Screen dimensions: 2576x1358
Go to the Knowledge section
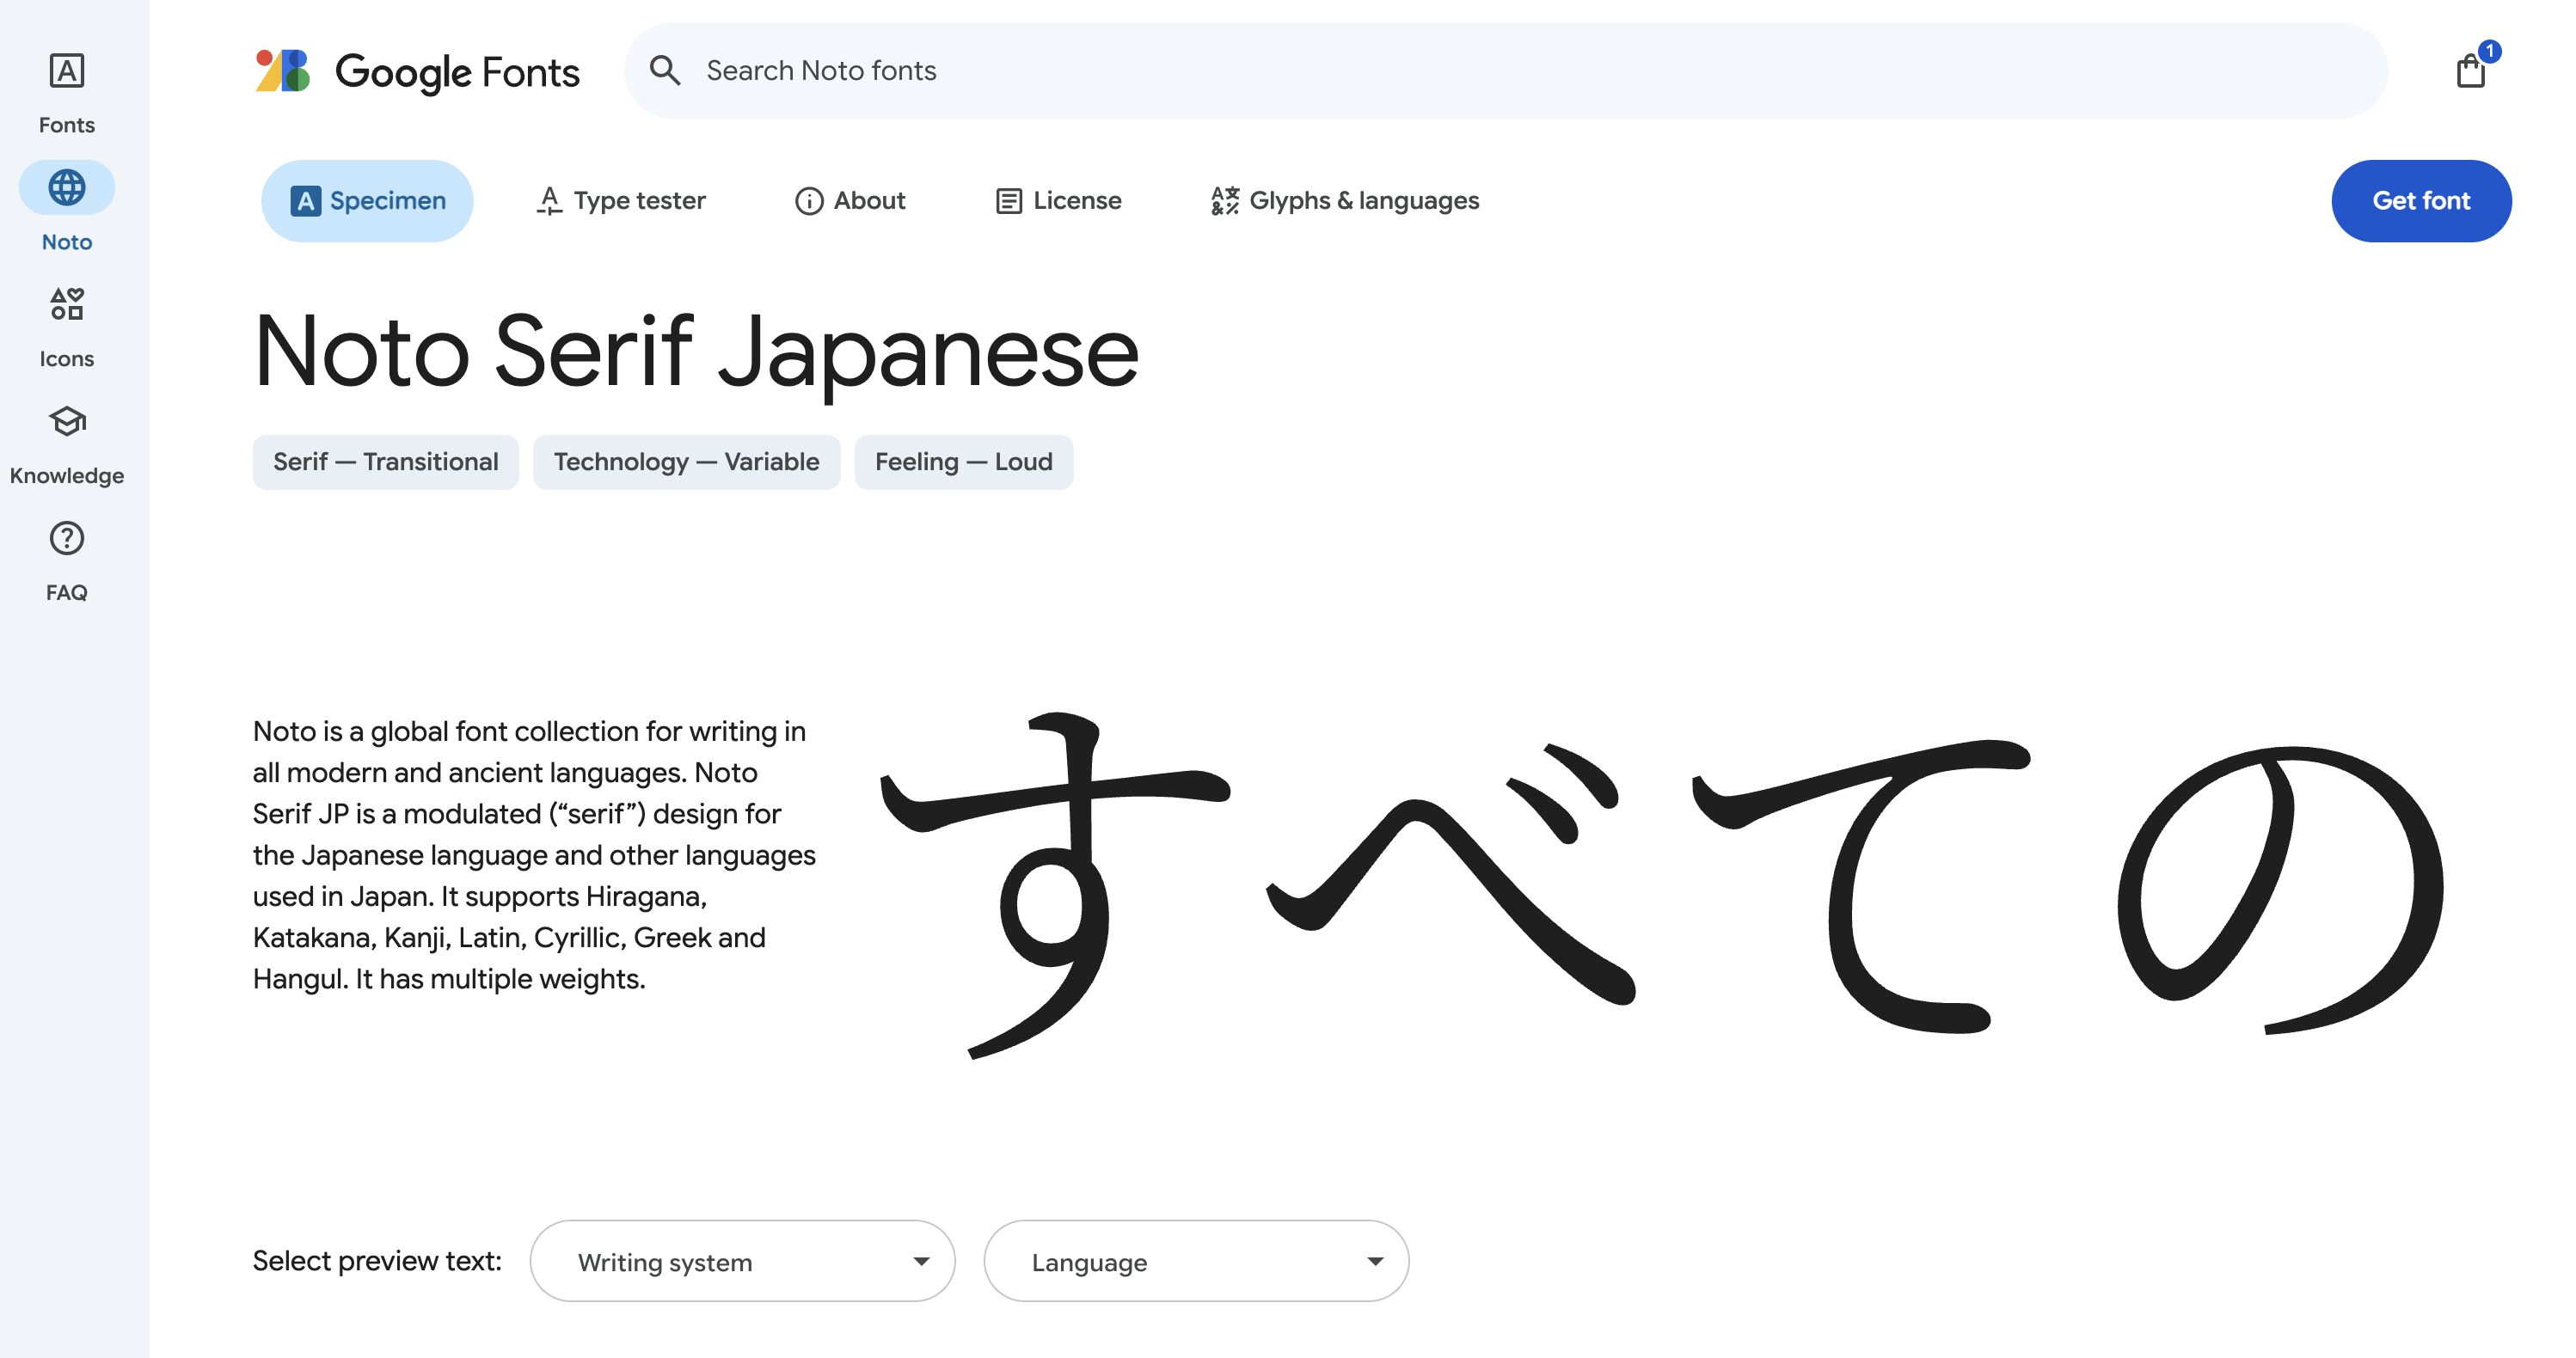pos(67,444)
